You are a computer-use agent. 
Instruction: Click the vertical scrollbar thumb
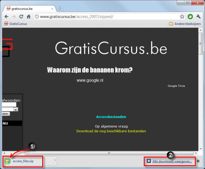(x=201, y=44)
